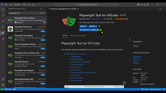Image resolution: width=166 pixels, height=93 pixels.
Task: Install Playwright Code Snippets extension
Action: (x=43, y=75)
